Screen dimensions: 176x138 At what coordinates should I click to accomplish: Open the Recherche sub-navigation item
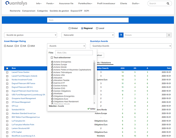(15, 11)
